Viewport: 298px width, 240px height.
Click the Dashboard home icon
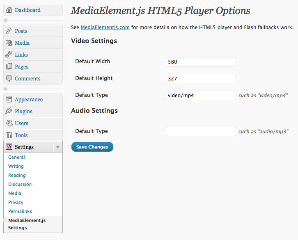click(x=9, y=10)
